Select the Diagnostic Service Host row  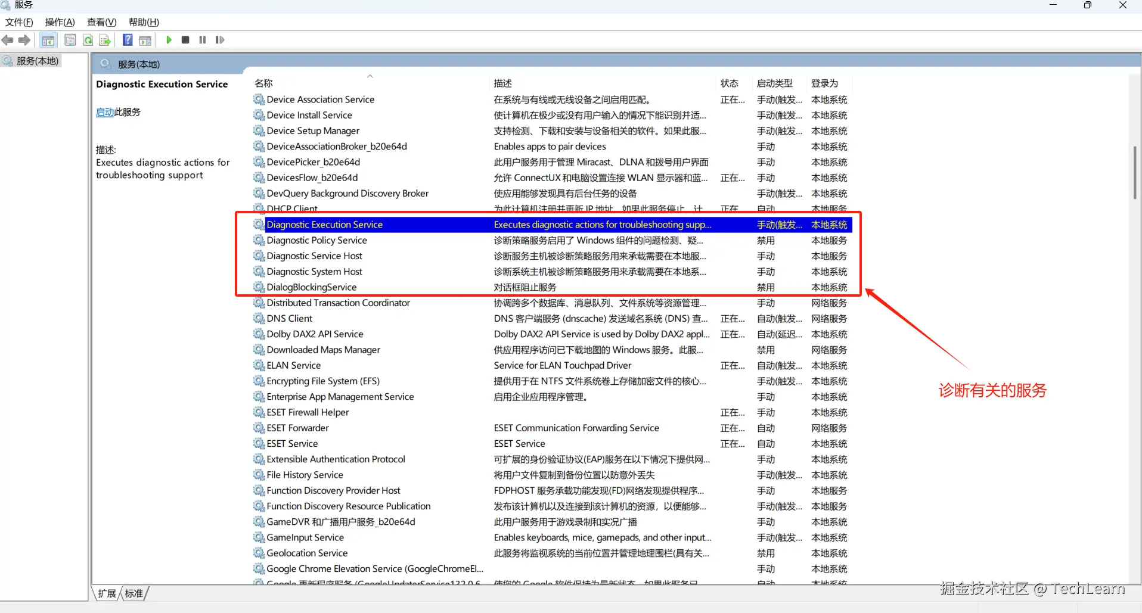click(x=553, y=256)
